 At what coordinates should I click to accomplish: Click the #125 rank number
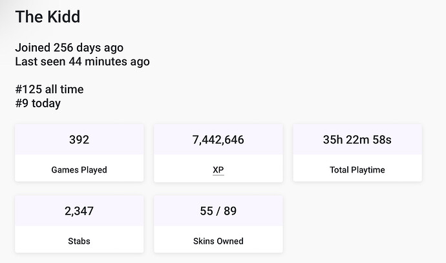pos(28,89)
